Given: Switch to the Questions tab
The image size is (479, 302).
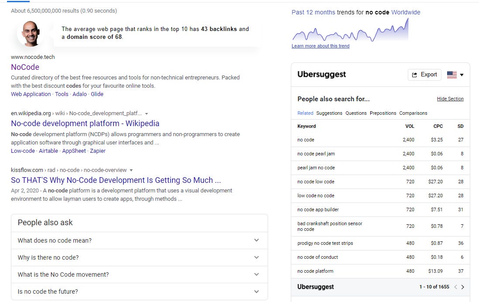Looking at the screenshot, I should 356,113.
